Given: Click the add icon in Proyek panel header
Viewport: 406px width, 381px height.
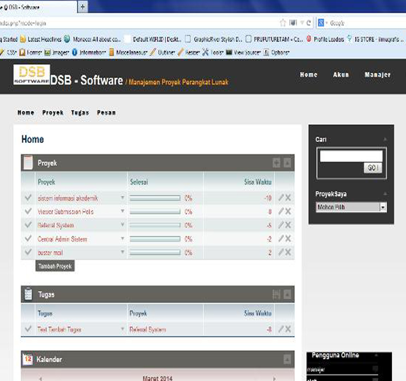Looking at the screenshot, I should click(276, 163).
